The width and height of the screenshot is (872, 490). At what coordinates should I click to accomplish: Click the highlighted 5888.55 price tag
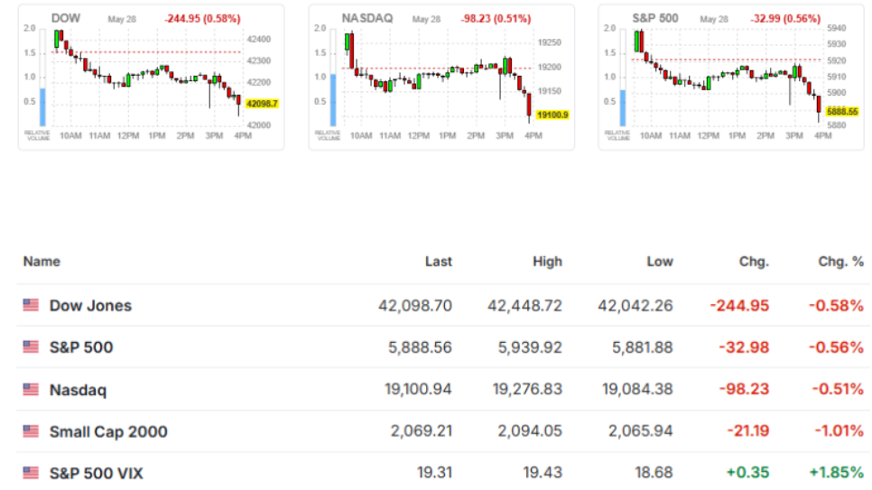842,112
